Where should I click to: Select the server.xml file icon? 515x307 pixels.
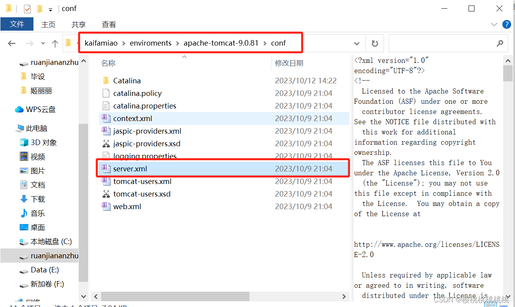(x=105, y=169)
